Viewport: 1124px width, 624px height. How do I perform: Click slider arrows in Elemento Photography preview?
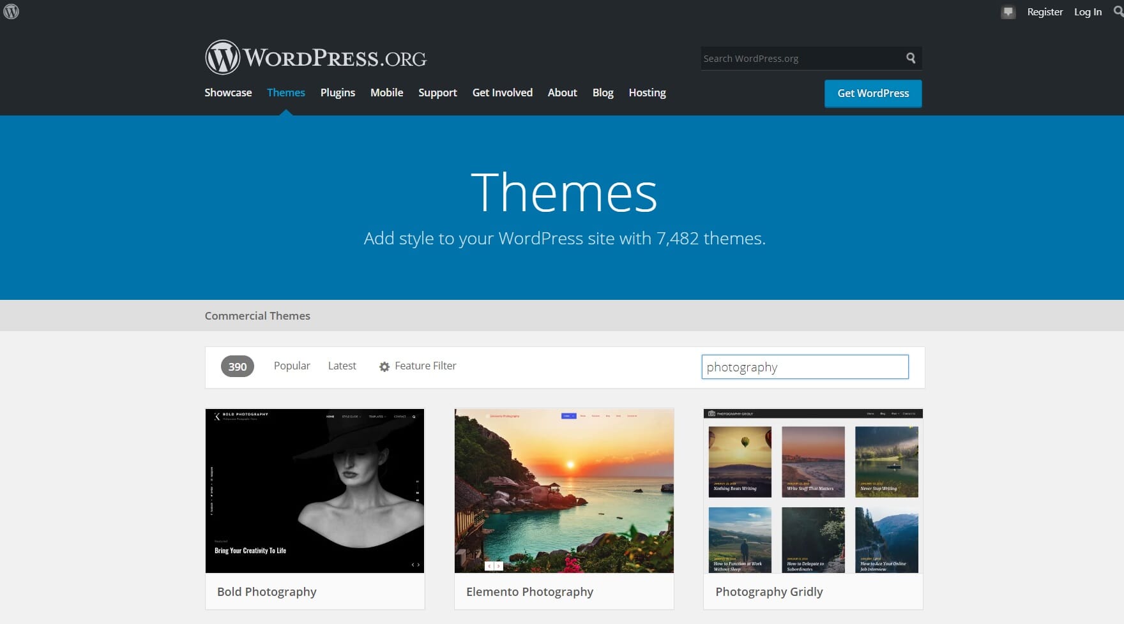(494, 566)
